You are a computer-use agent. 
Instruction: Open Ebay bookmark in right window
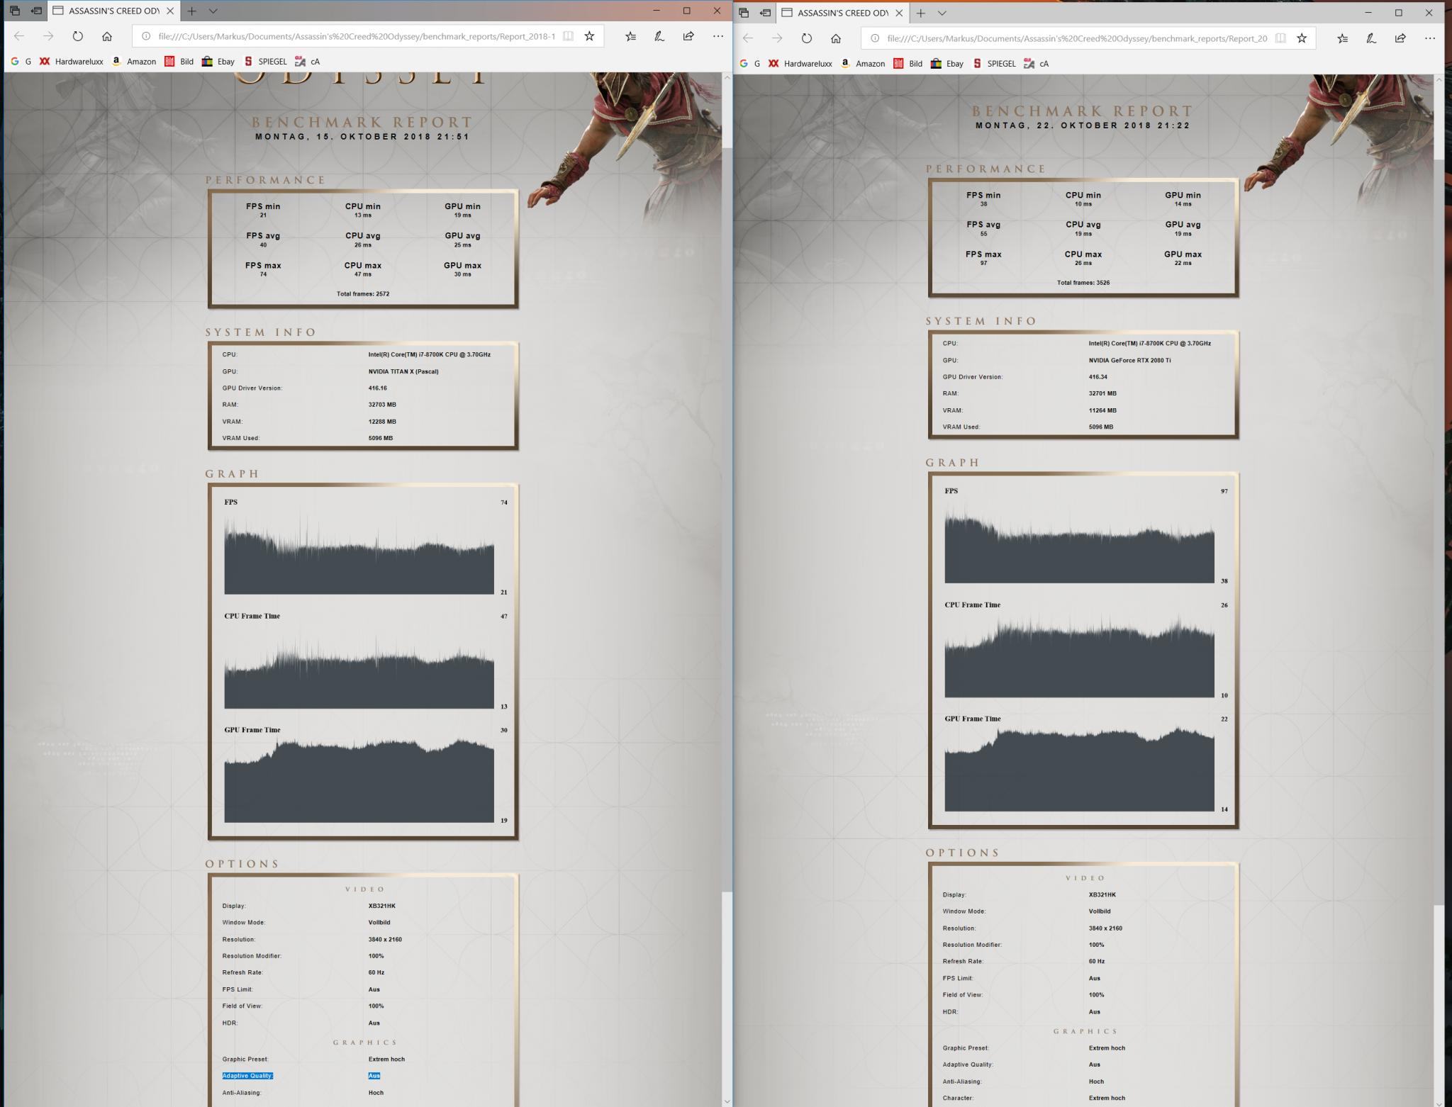pos(946,64)
